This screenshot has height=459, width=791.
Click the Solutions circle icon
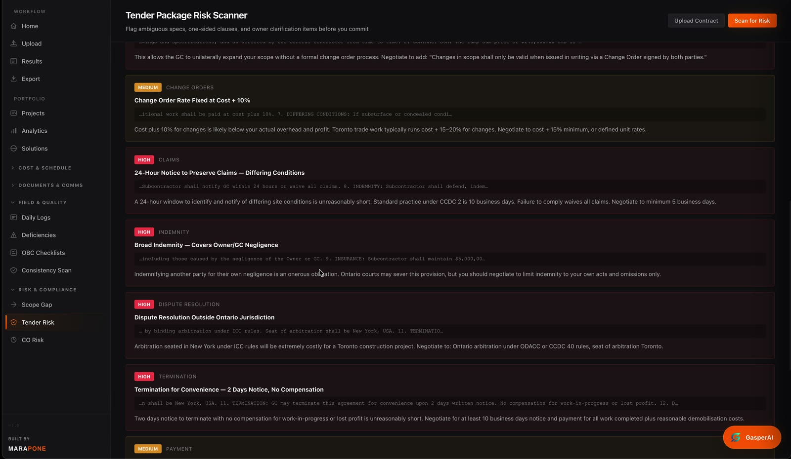point(14,149)
